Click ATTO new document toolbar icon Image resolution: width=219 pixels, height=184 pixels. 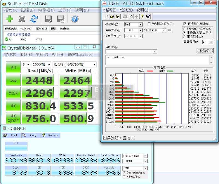[x=106, y=17]
